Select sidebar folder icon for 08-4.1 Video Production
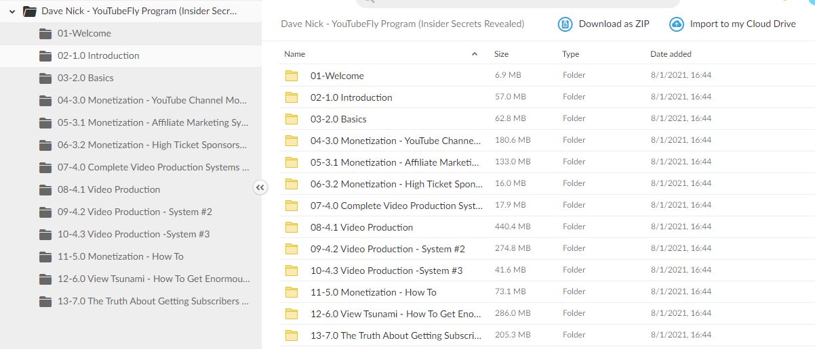 tap(45, 189)
